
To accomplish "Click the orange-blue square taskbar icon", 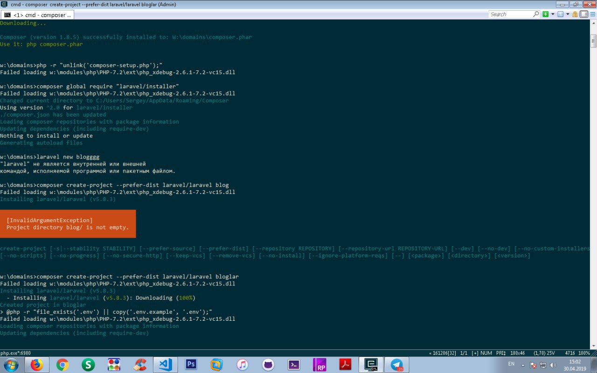I will pyautogui.click(x=216, y=365).
